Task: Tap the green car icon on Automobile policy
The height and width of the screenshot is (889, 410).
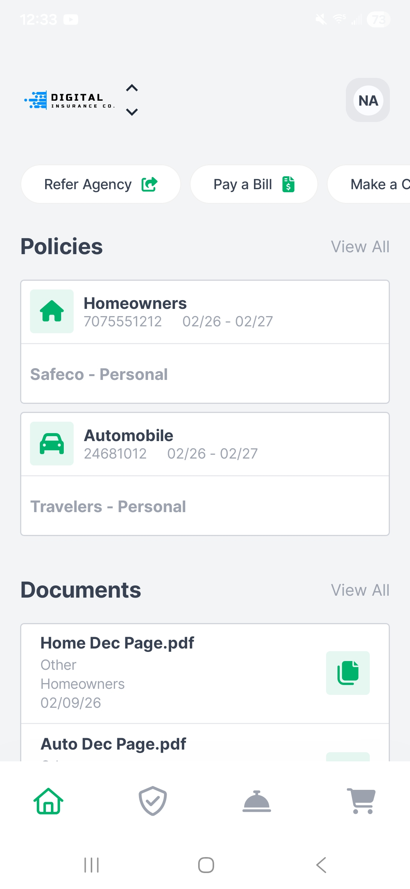Action: click(52, 443)
